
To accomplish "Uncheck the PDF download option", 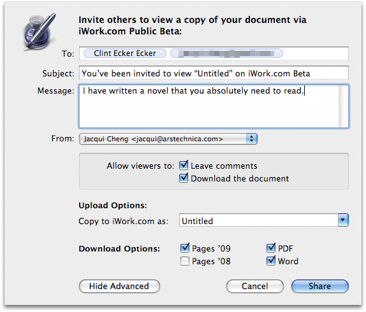I will (271, 248).
